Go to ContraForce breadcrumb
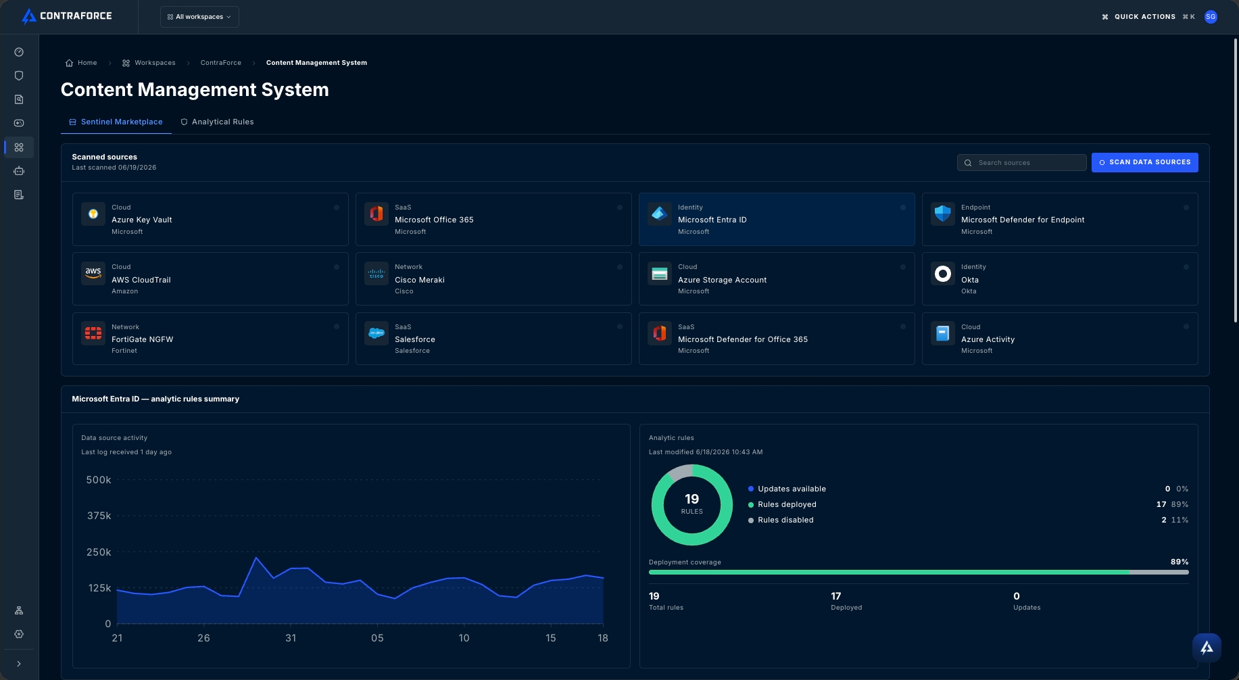 (x=220, y=63)
